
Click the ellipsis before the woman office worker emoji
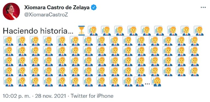click(x=147, y=84)
